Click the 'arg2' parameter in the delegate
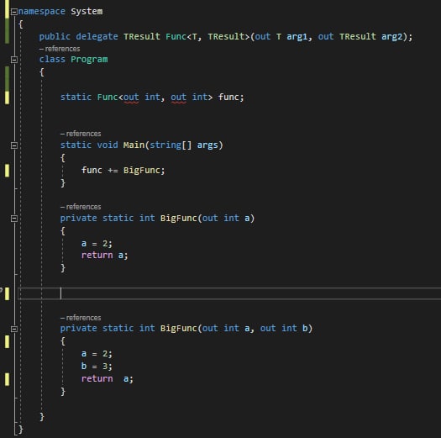Viewport: 441px width, 438px height. tap(391, 37)
